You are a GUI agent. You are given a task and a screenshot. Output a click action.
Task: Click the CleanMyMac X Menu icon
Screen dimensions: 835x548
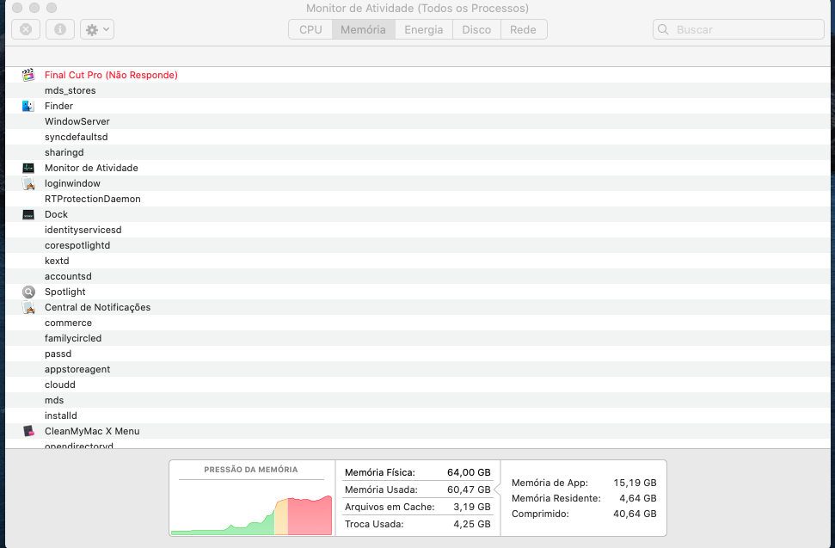coord(28,431)
